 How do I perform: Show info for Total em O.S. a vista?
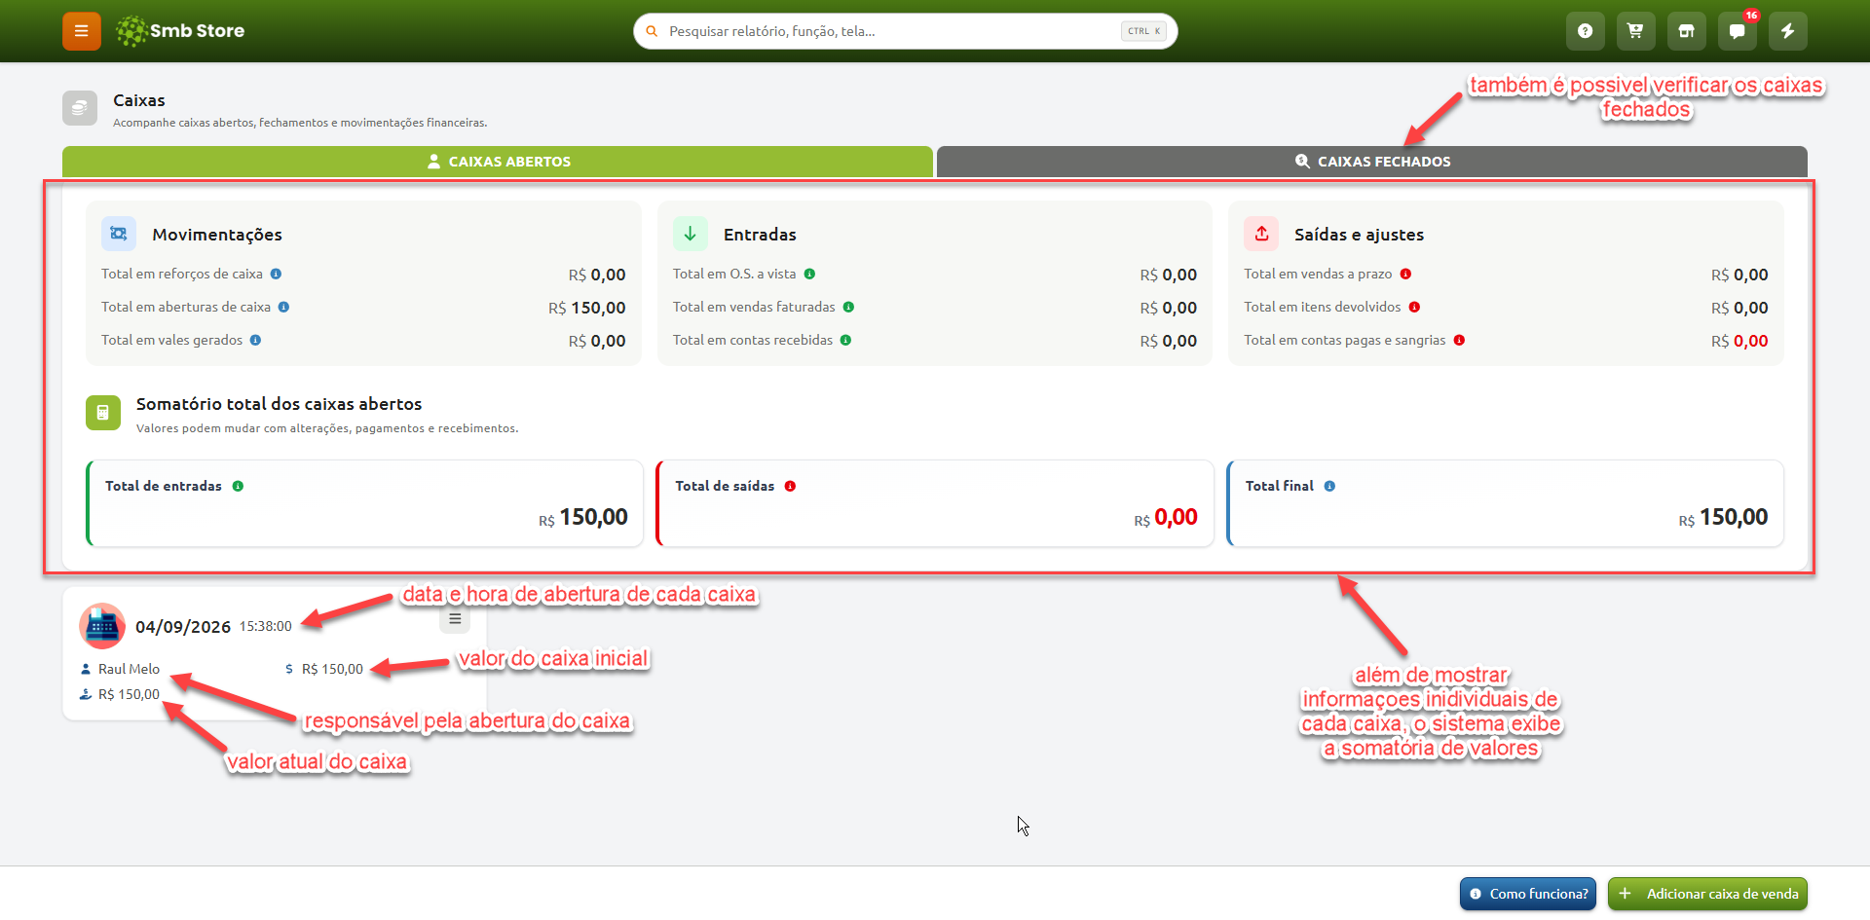click(809, 275)
